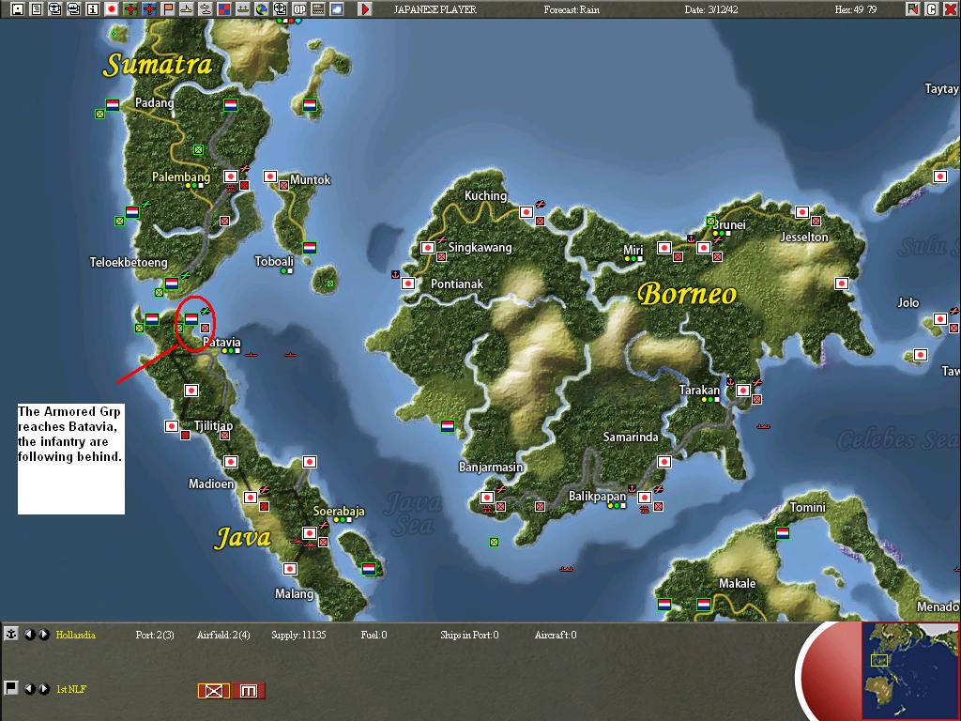
Task: Go to previous base before Hollandia
Action: click(x=29, y=635)
